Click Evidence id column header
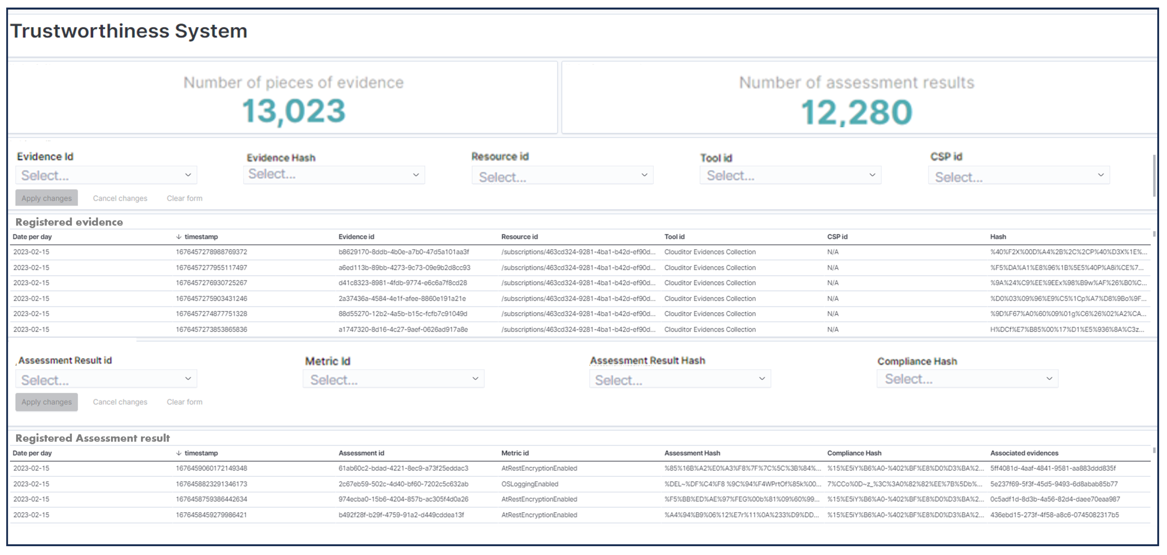The image size is (1167, 555). point(356,237)
